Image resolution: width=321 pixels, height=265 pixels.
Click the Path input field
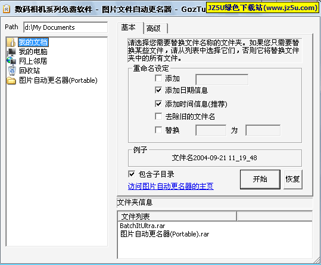66,27
